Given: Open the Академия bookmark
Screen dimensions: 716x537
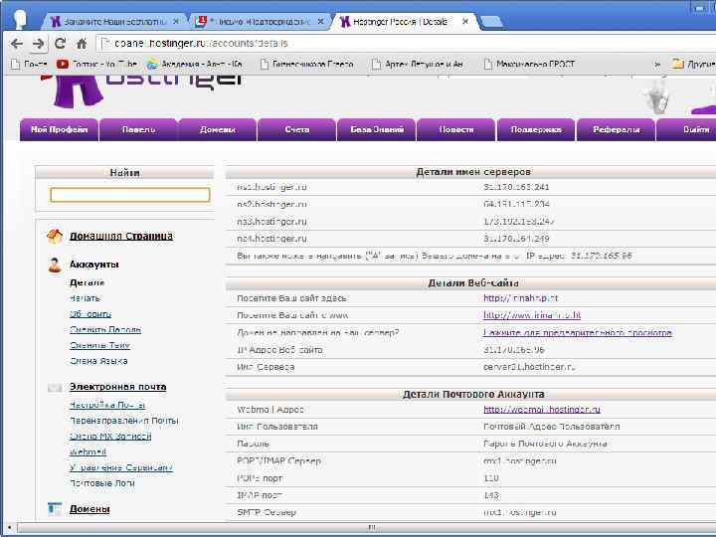Looking at the screenshot, I should pyautogui.click(x=195, y=65).
